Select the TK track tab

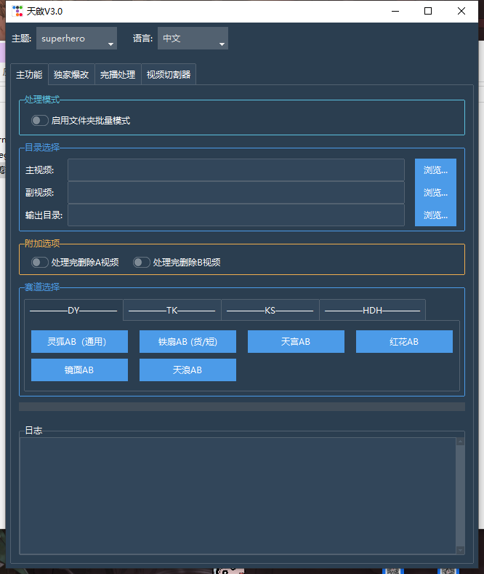pos(172,311)
